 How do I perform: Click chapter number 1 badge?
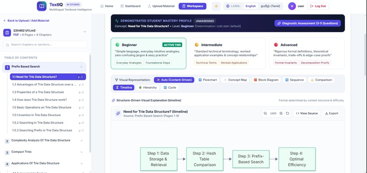[x=7, y=67]
